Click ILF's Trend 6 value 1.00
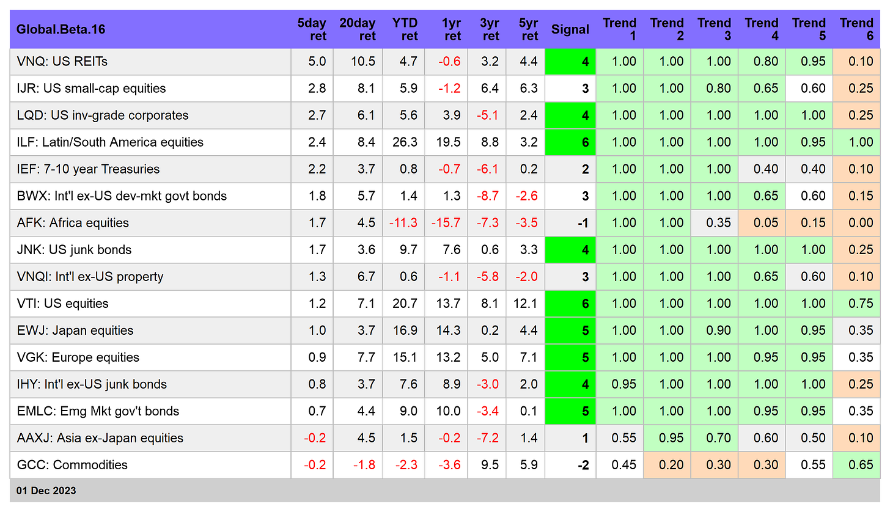Viewport: 890px width, 512px height. [861, 142]
